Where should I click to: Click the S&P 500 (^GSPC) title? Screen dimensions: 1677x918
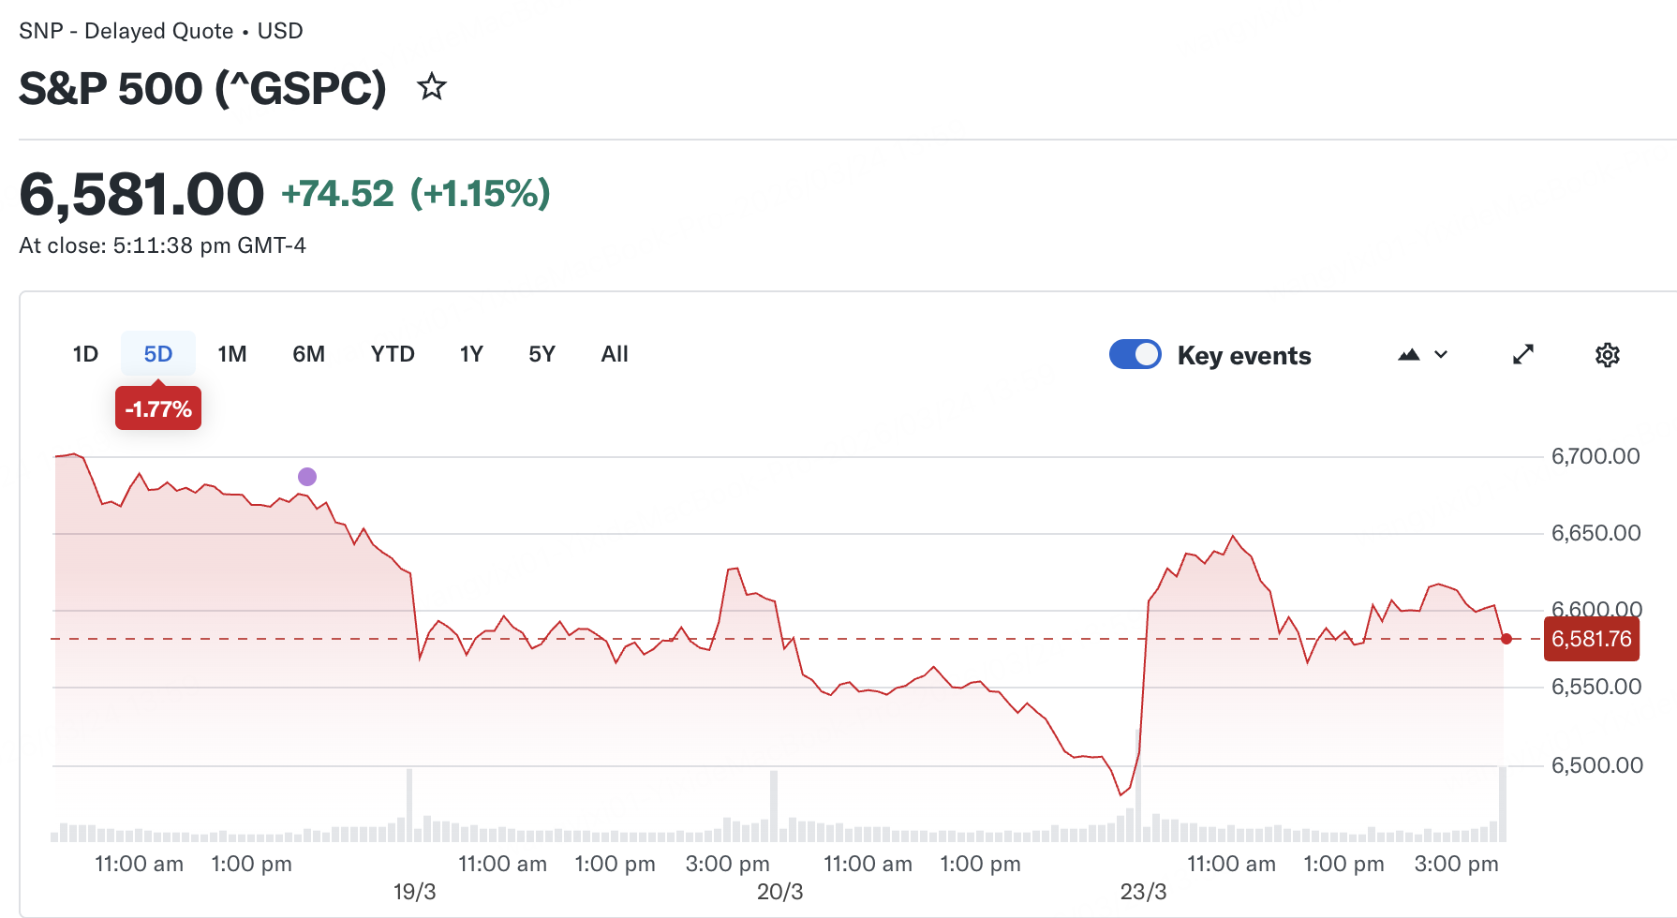click(202, 89)
